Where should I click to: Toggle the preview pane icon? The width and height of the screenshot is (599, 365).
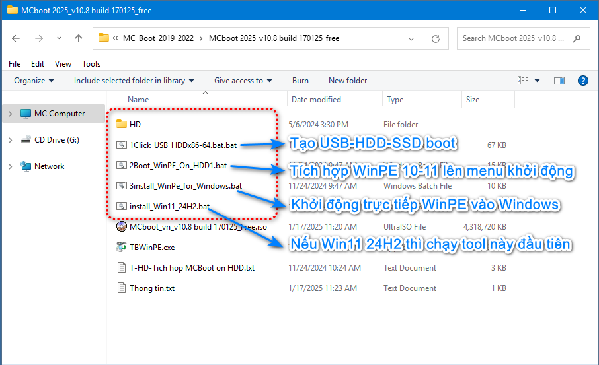559,81
